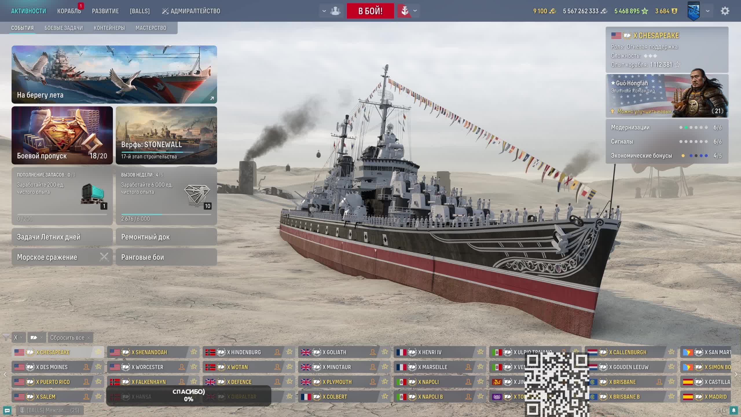Open the АДМИРАЛТЕЙСТВО tab
The image size is (741, 417).
tap(191, 11)
